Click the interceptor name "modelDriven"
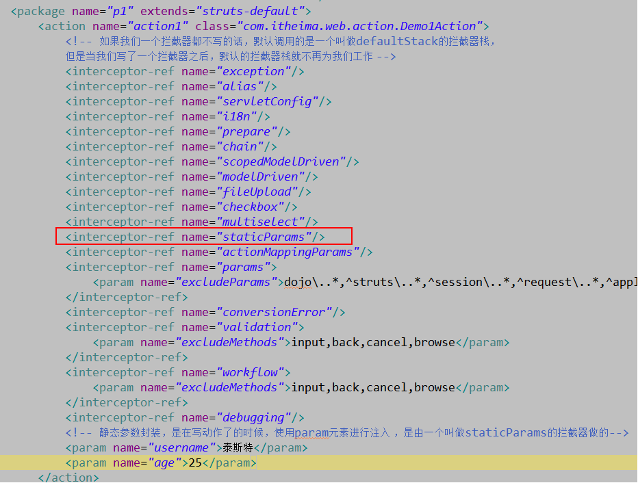The width and height of the screenshot is (638, 483). (x=261, y=177)
